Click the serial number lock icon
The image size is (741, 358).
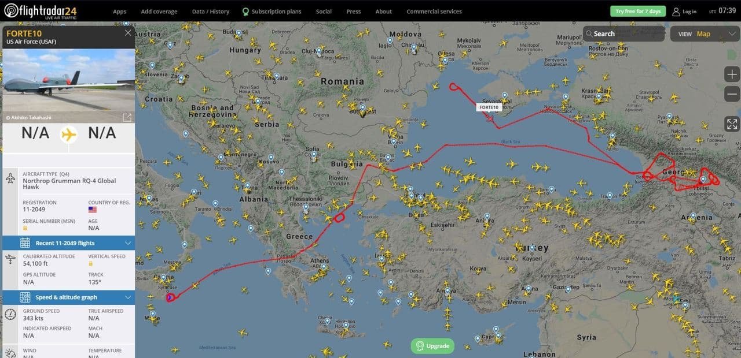(x=25, y=229)
